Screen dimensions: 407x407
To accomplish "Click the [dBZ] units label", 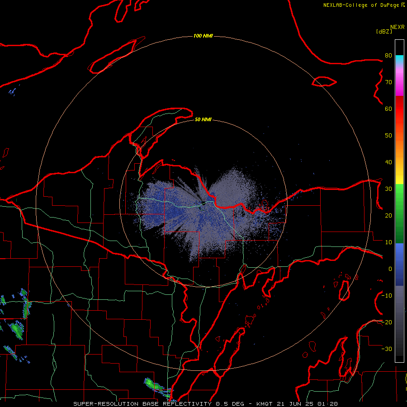I will [384, 31].
